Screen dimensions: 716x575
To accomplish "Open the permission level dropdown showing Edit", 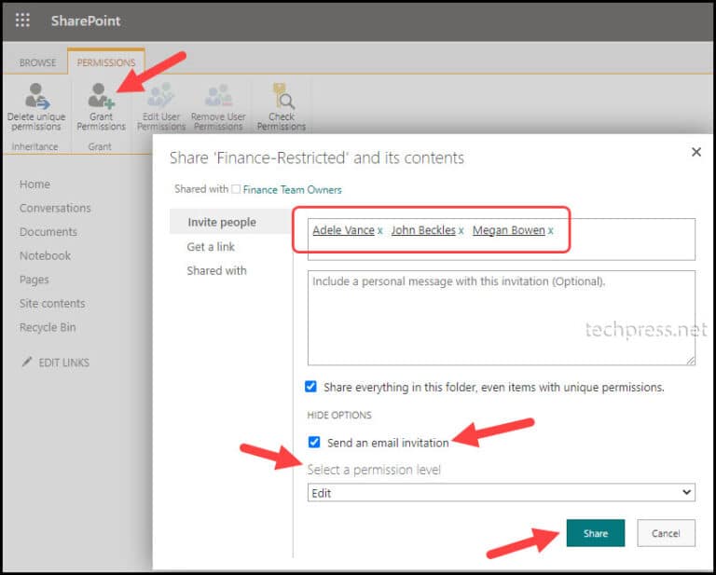I will (501, 493).
